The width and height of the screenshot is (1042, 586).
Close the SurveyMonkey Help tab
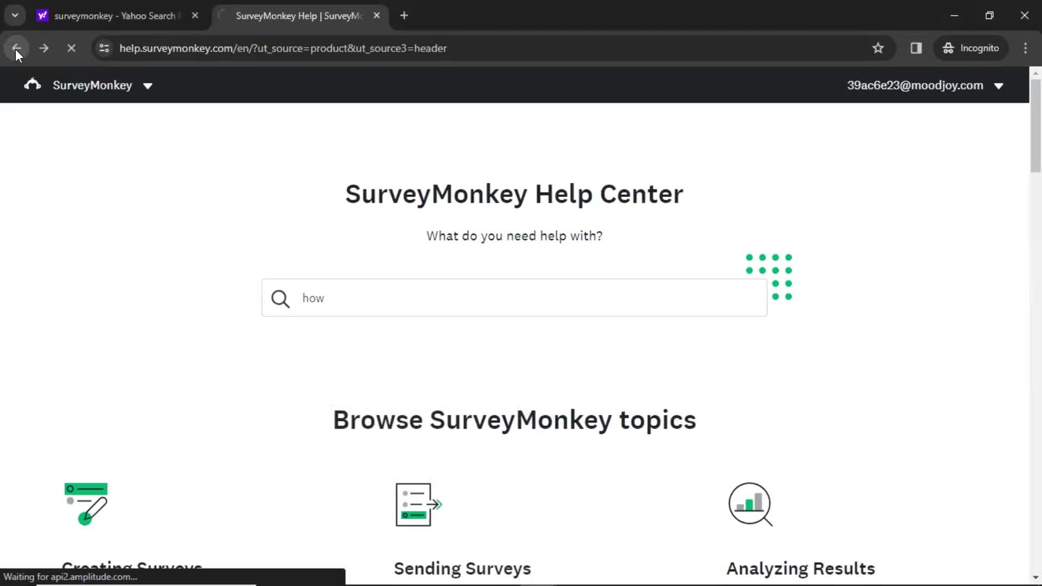pyautogui.click(x=377, y=16)
